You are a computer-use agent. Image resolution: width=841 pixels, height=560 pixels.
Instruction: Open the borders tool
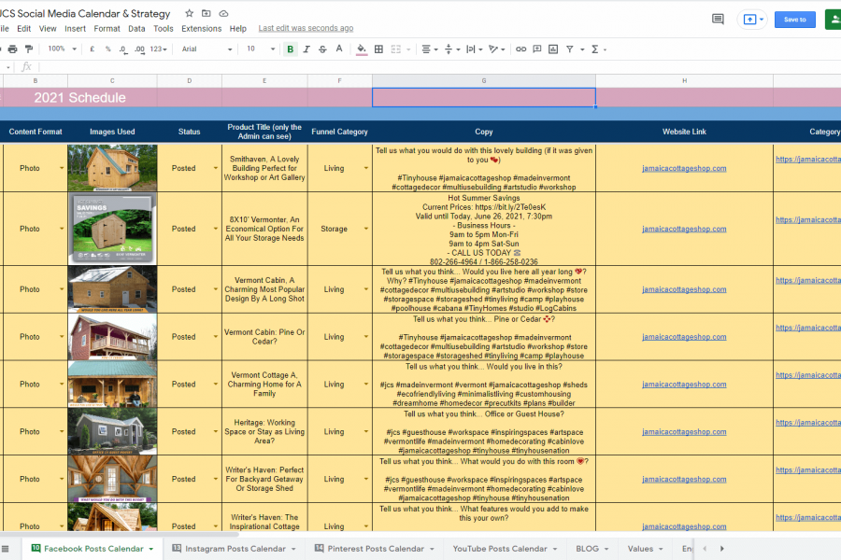pyautogui.click(x=379, y=49)
